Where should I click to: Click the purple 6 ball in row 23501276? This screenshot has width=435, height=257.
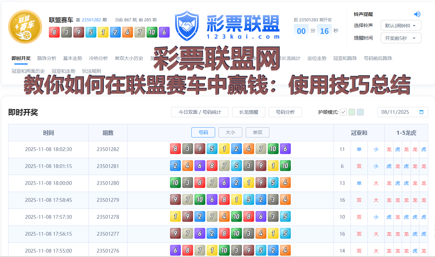tap(175, 250)
